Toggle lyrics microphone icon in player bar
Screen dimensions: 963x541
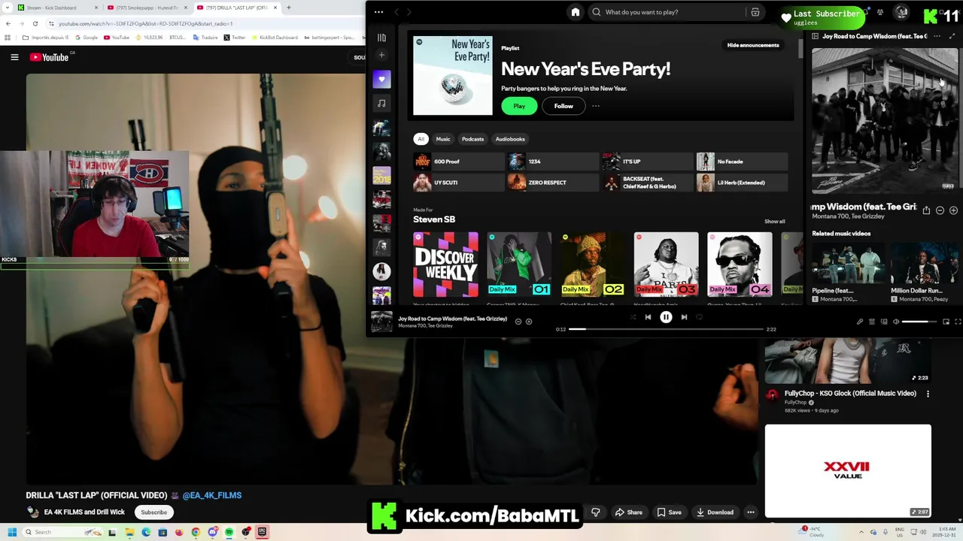pyautogui.click(x=860, y=322)
